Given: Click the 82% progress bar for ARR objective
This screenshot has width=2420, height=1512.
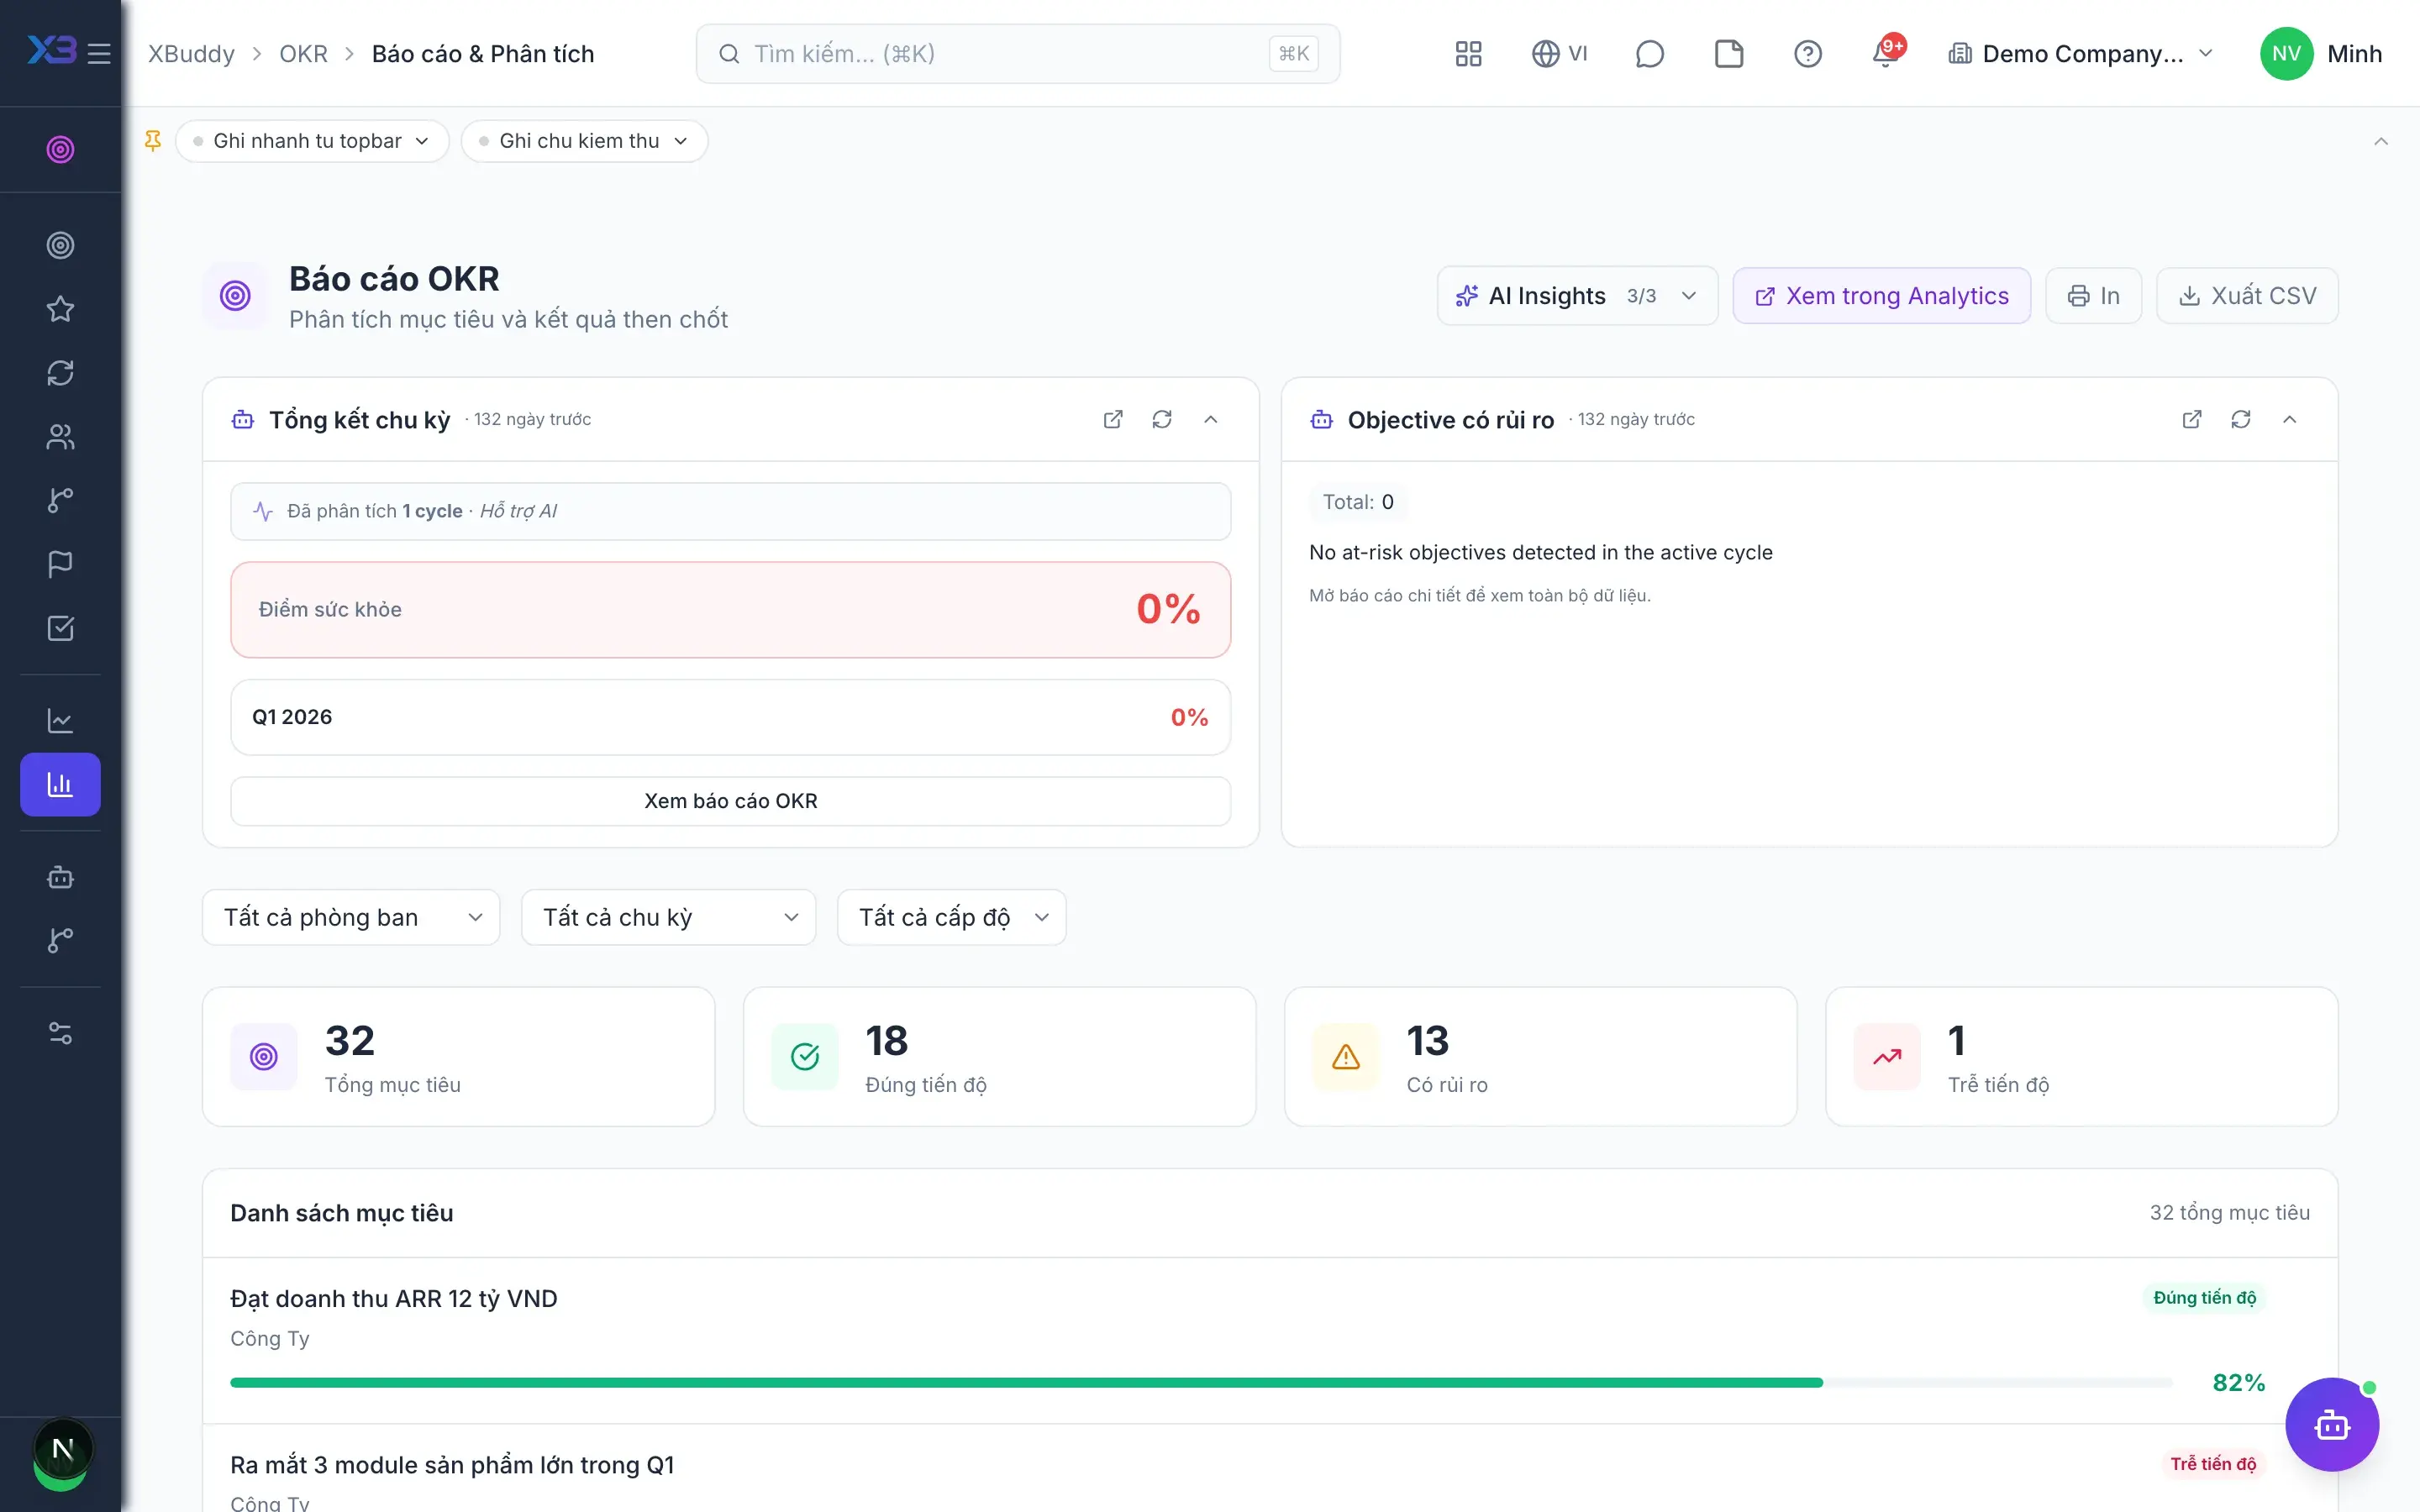Looking at the screenshot, I should tap(1201, 1382).
